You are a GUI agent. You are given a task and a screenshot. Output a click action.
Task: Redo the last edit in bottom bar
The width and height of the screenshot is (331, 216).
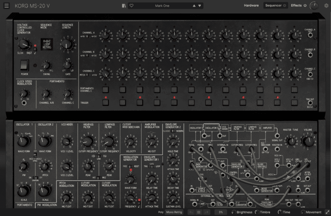pos(206,212)
